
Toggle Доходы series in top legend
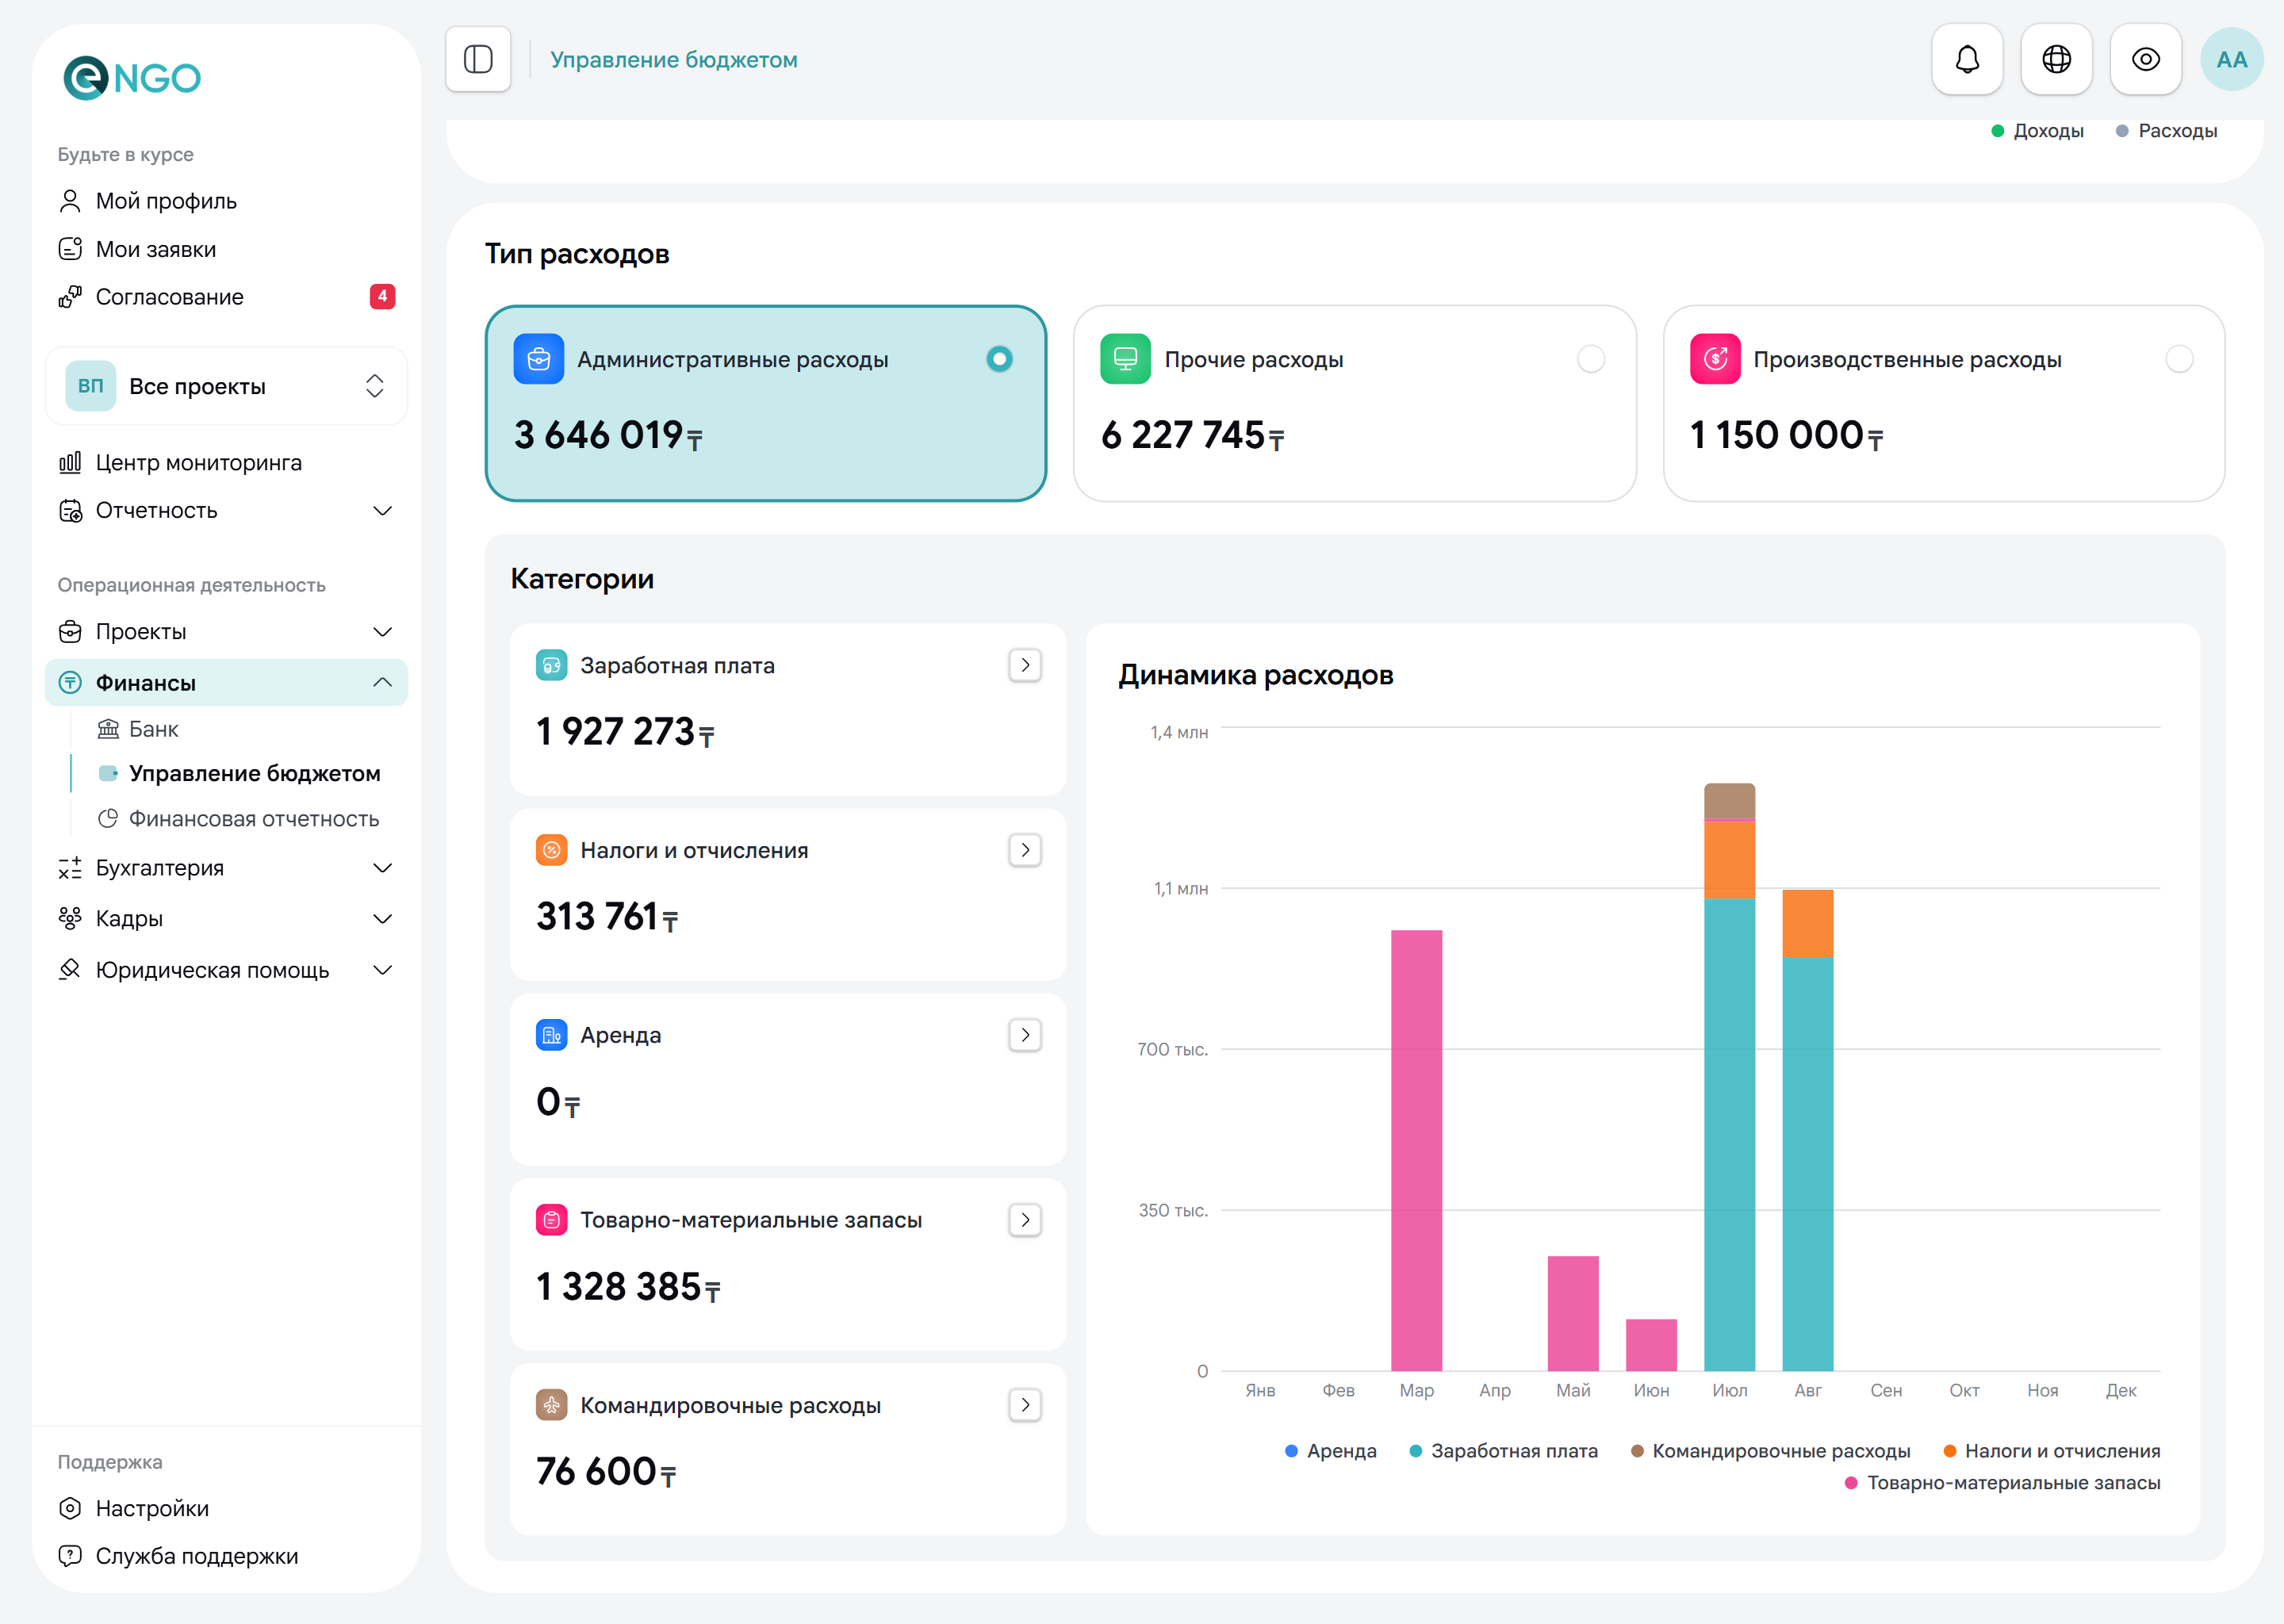click(x=2037, y=131)
